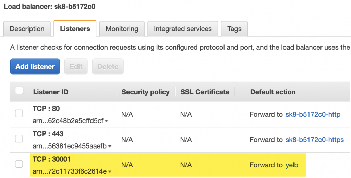Open the sk8-b5172c0-https target group link

pyautogui.click(x=314, y=140)
